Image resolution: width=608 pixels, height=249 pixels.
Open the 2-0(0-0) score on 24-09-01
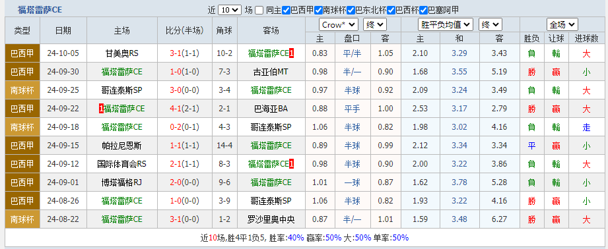(x=185, y=182)
